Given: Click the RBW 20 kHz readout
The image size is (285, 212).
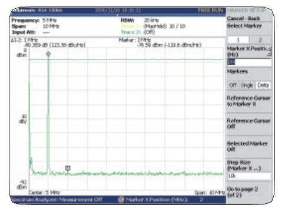Looking at the screenshot, I should tap(140, 21).
